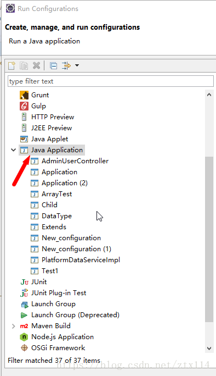
Task: Click the New launch configuration icon
Action: [x=12, y=65]
